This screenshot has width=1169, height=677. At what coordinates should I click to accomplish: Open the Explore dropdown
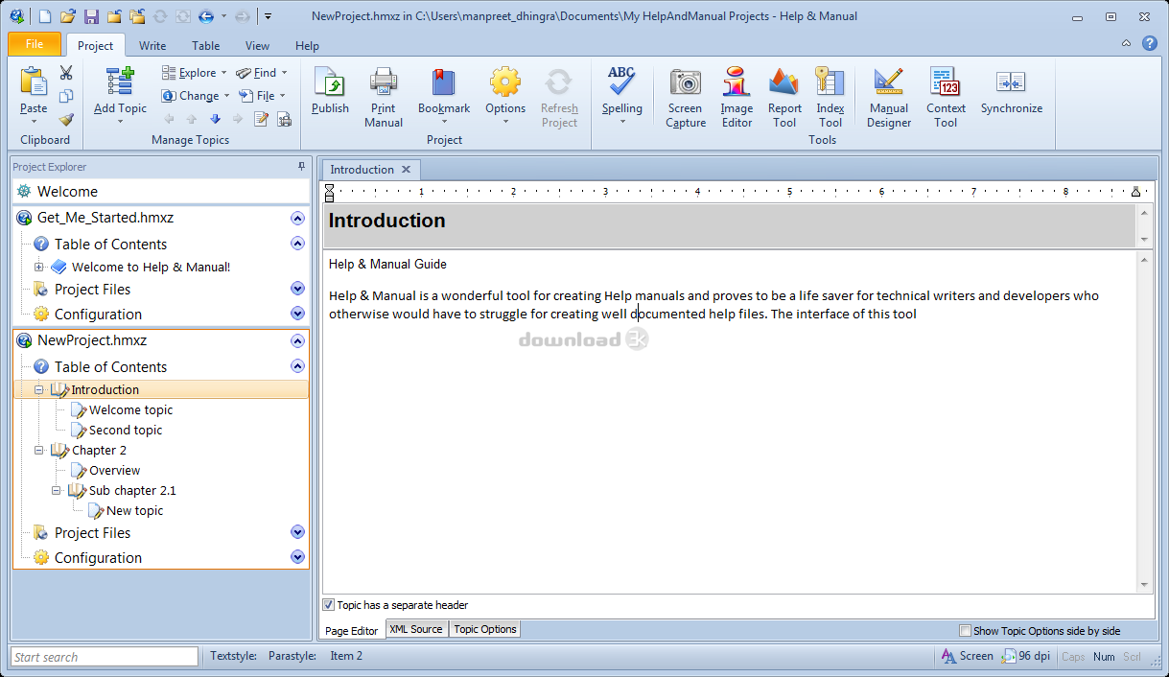point(195,73)
